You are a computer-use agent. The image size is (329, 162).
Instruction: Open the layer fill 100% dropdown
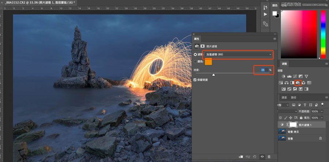pos(321,117)
